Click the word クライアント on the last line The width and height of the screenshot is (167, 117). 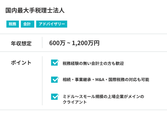click(75, 102)
